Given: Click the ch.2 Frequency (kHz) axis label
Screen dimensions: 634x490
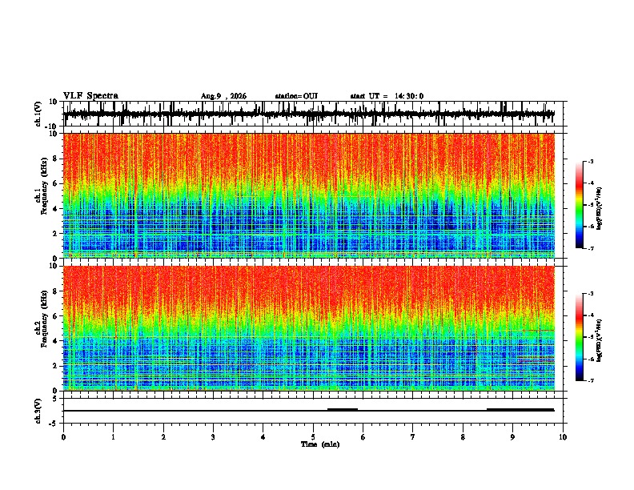Looking at the screenshot, I should (x=41, y=319).
